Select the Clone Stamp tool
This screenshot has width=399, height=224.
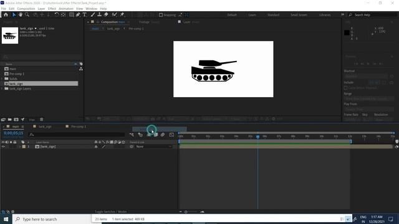click(100, 15)
